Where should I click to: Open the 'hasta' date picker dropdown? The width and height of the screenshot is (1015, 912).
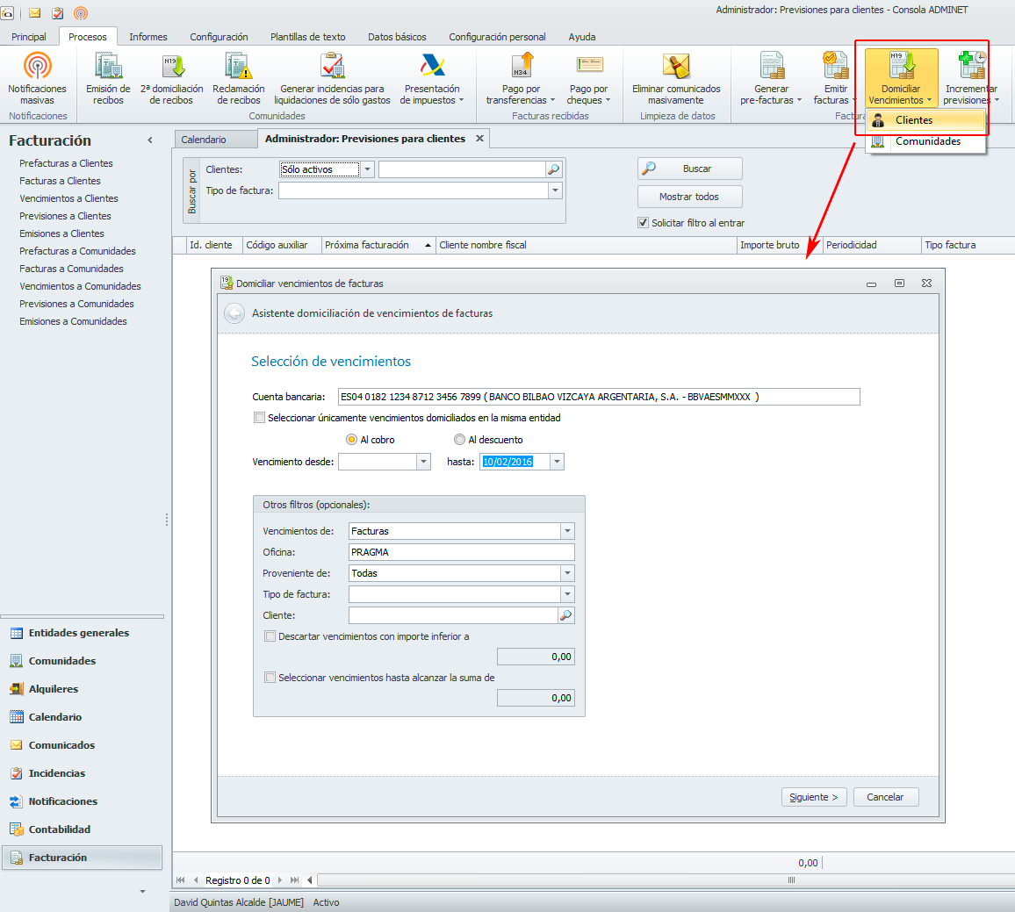(x=558, y=462)
